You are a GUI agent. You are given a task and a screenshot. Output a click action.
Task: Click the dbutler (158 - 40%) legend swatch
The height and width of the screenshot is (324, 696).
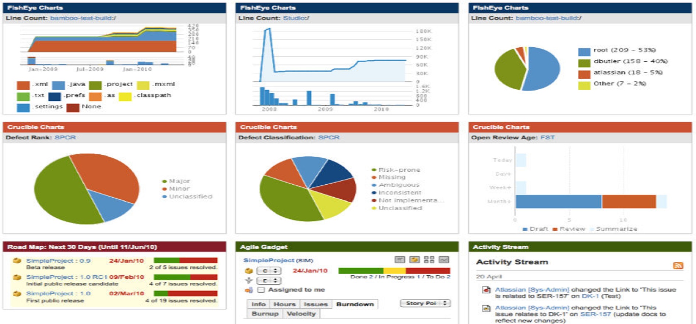[584, 63]
